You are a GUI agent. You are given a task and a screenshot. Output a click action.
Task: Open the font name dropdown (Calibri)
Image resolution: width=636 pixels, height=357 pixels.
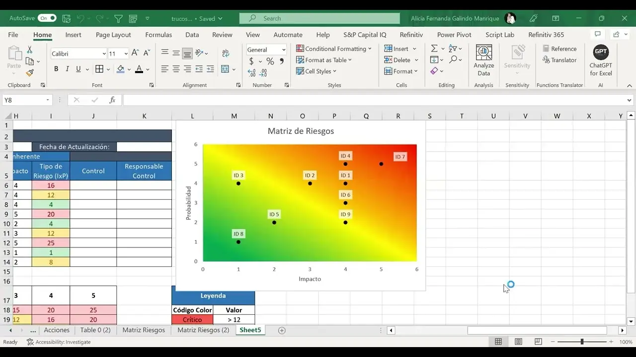(x=104, y=54)
